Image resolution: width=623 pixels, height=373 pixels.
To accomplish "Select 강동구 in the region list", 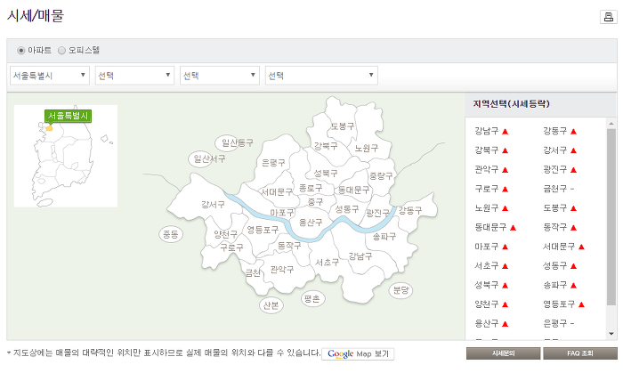I will coord(555,131).
